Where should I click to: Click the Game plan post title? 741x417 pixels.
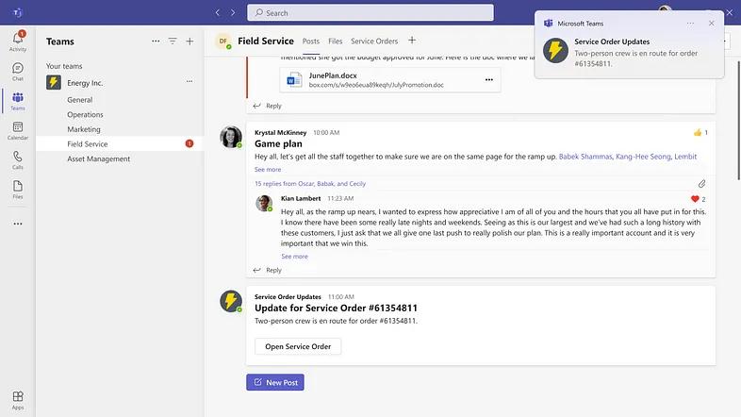pyautogui.click(x=278, y=143)
